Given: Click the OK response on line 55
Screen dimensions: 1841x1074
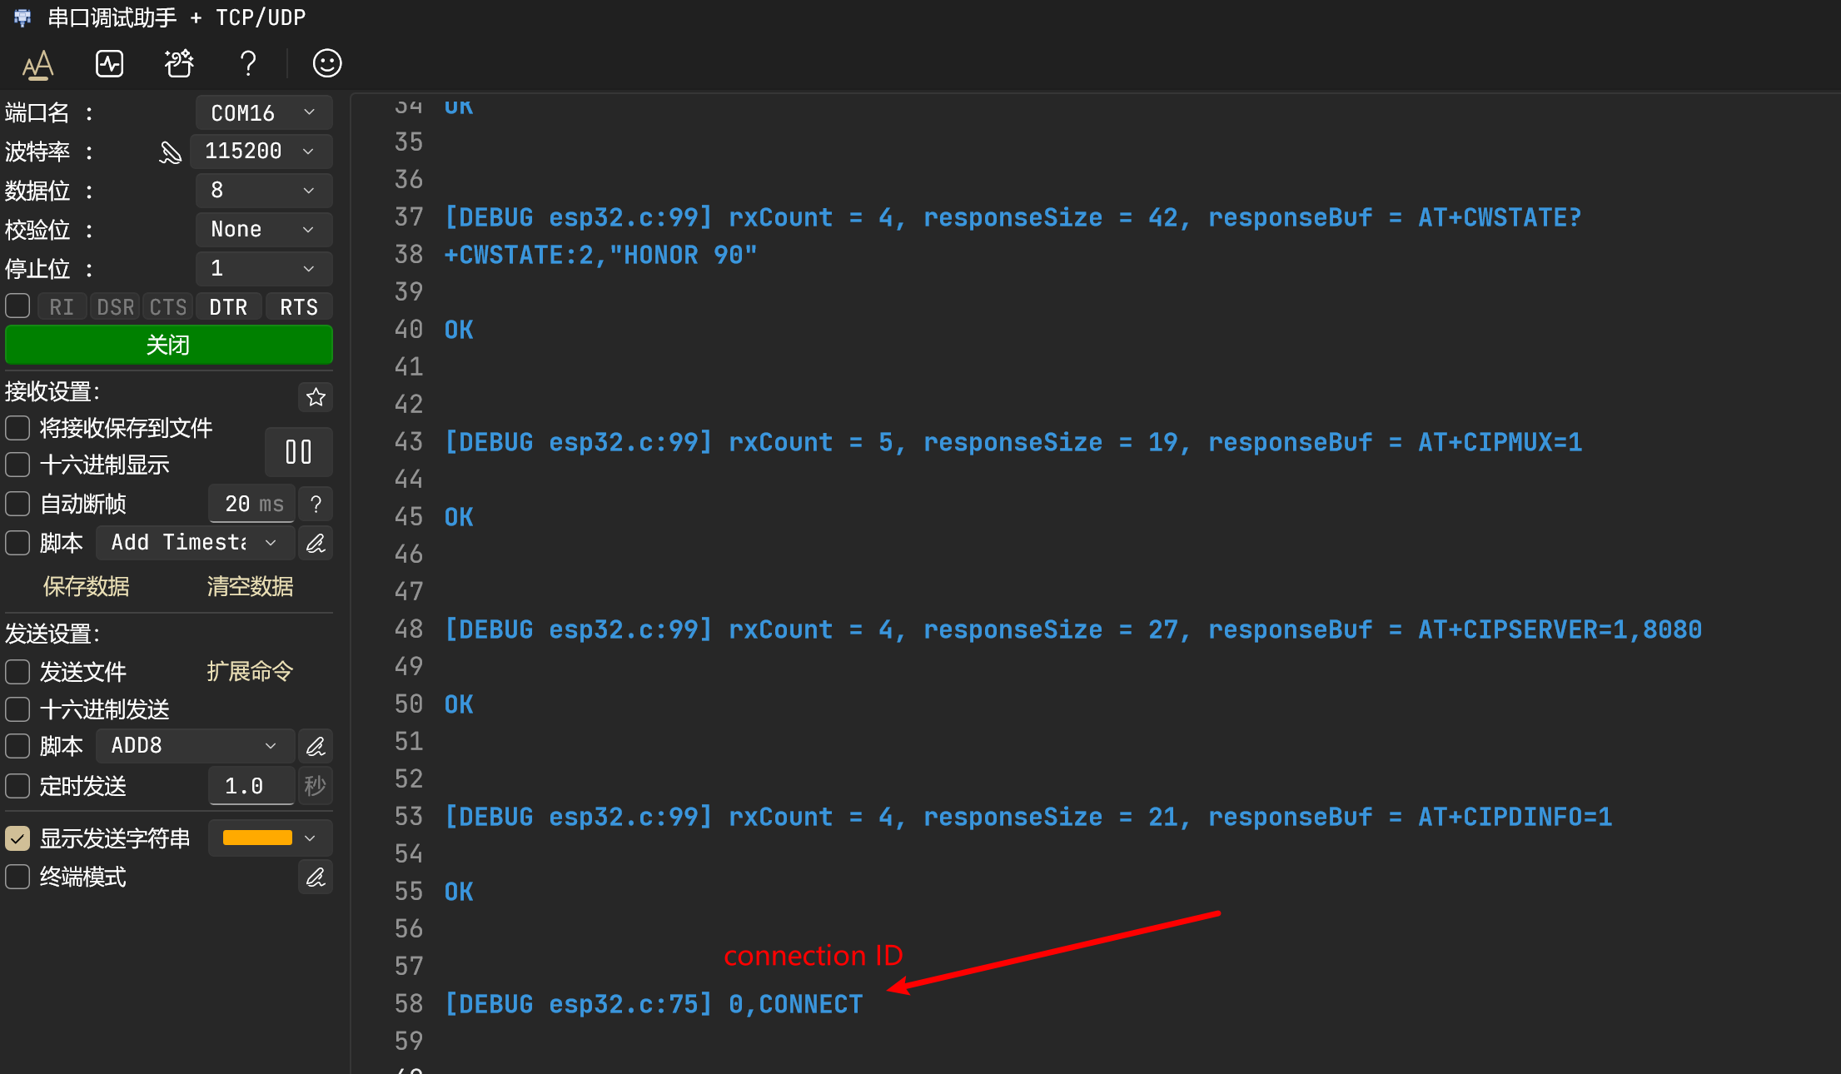Looking at the screenshot, I should [x=459, y=892].
